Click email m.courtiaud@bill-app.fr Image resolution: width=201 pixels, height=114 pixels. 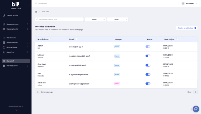pos(78,65)
